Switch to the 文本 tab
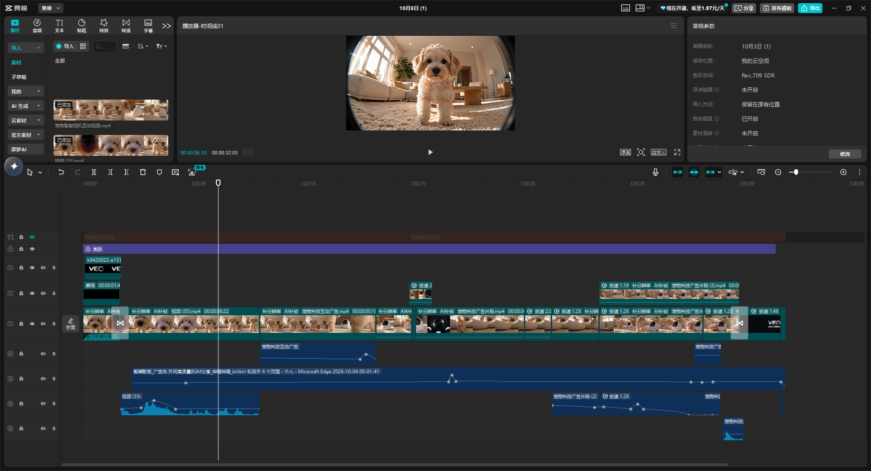 point(59,26)
